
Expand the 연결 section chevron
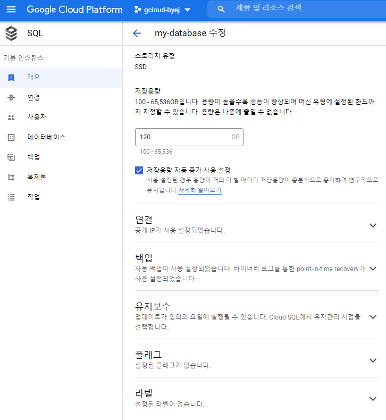[373, 225]
